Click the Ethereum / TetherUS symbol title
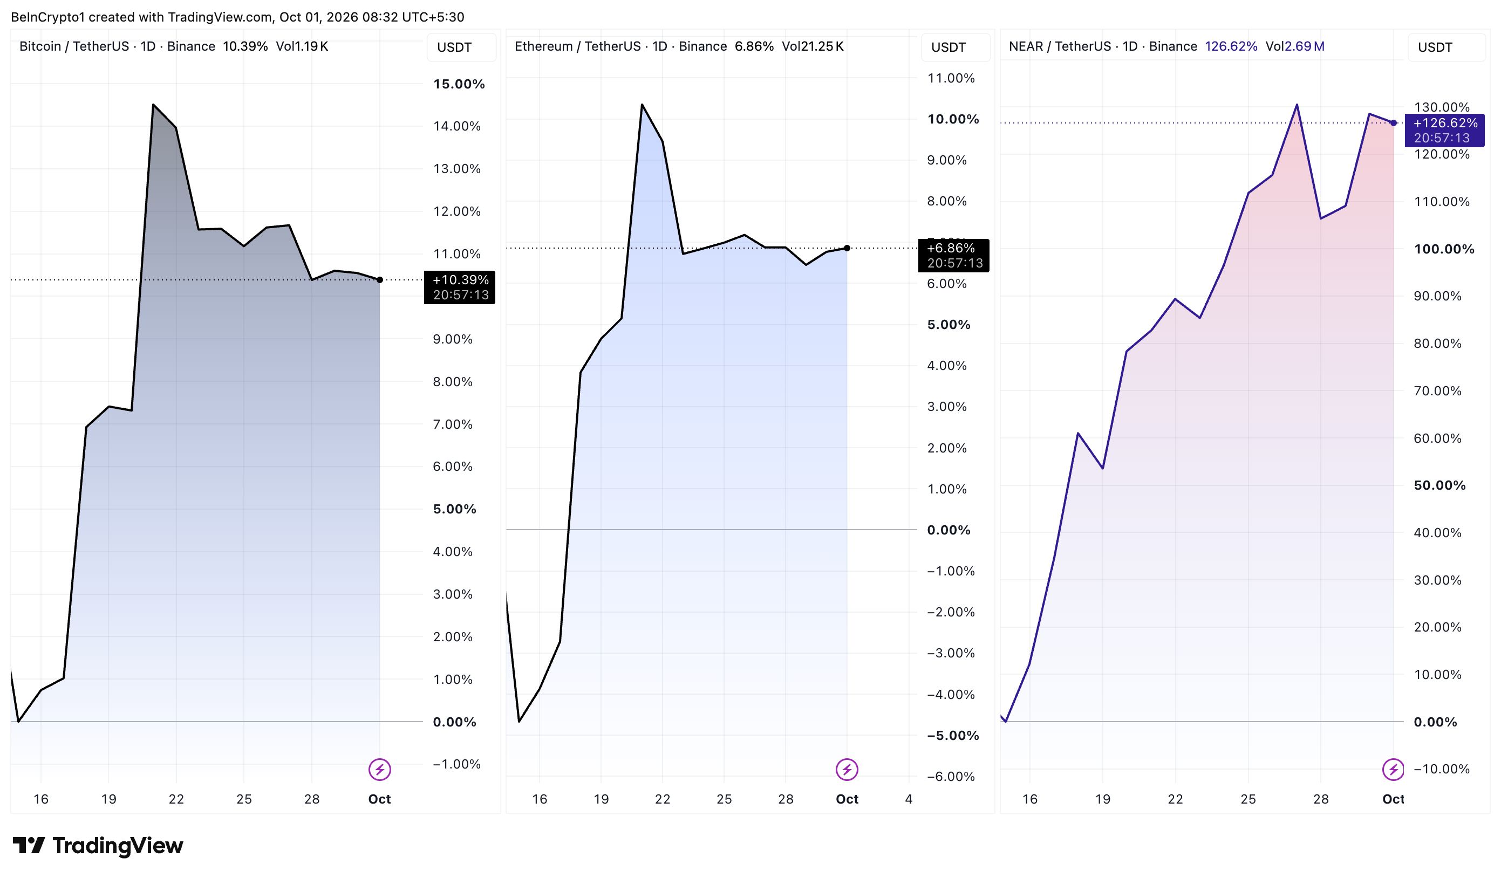1501x878 pixels. pos(578,46)
